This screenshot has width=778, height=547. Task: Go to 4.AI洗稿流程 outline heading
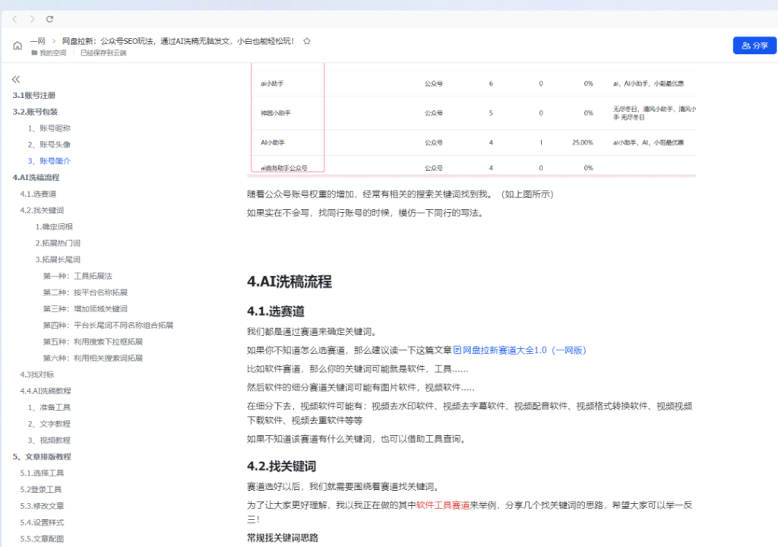click(x=36, y=177)
